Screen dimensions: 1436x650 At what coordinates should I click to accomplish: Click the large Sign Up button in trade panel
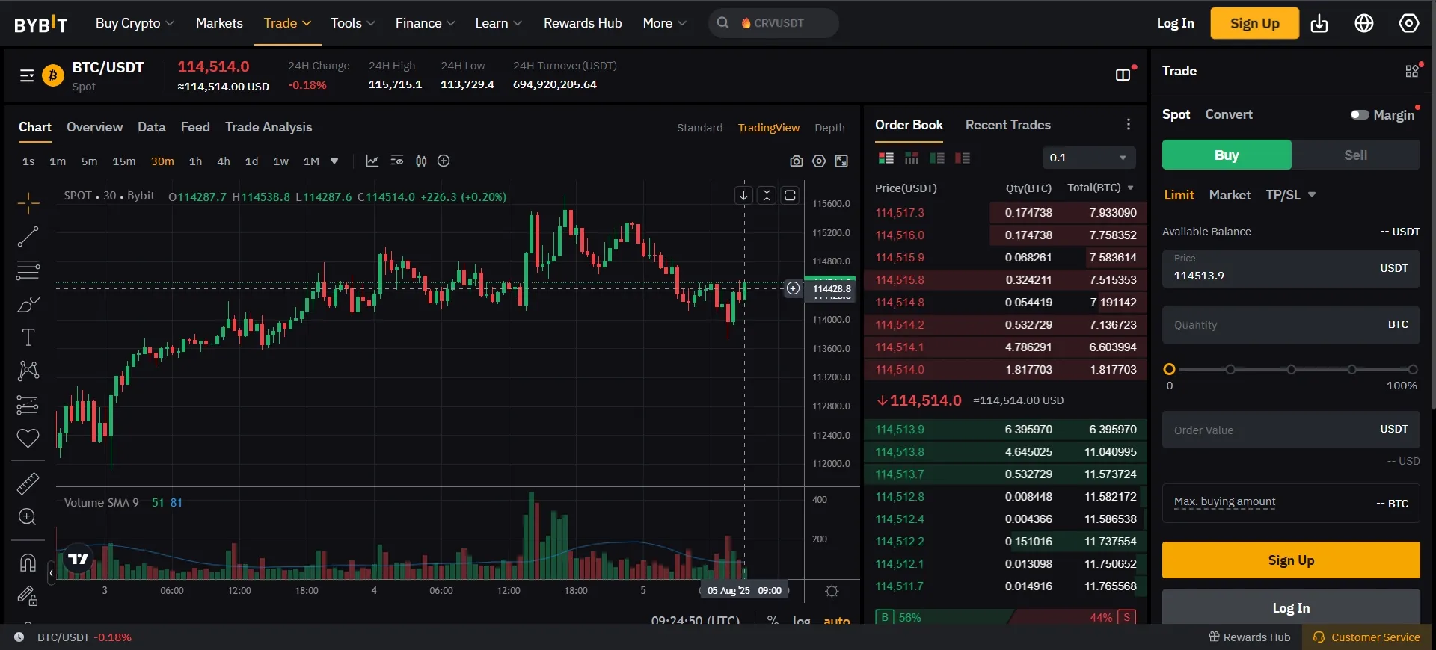pos(1291,560)
